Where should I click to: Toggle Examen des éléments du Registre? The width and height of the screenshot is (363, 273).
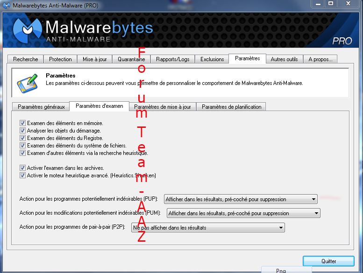point(22,138)
